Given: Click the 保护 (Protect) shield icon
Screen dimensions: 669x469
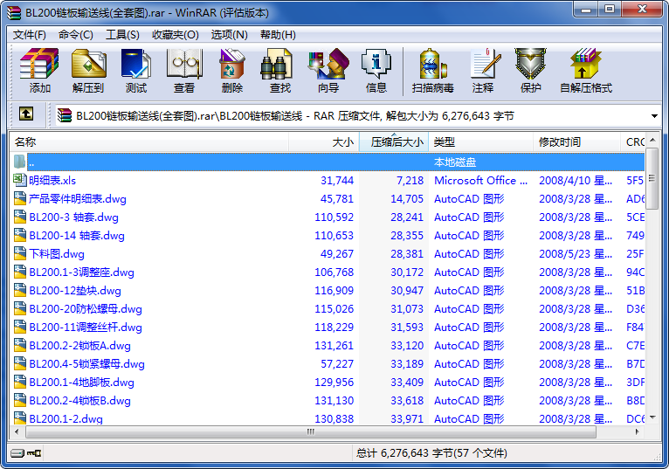Looking at the screenshot, I should click(530, 64).
